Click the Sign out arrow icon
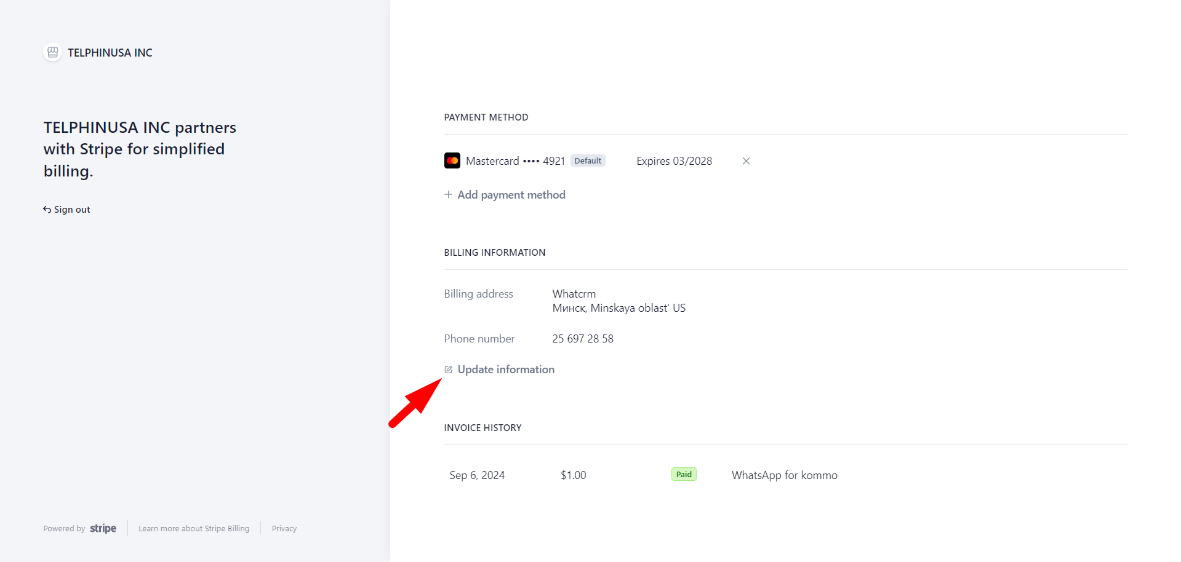This screenshot has width=1181, height=562. click(x=47, y=210)
